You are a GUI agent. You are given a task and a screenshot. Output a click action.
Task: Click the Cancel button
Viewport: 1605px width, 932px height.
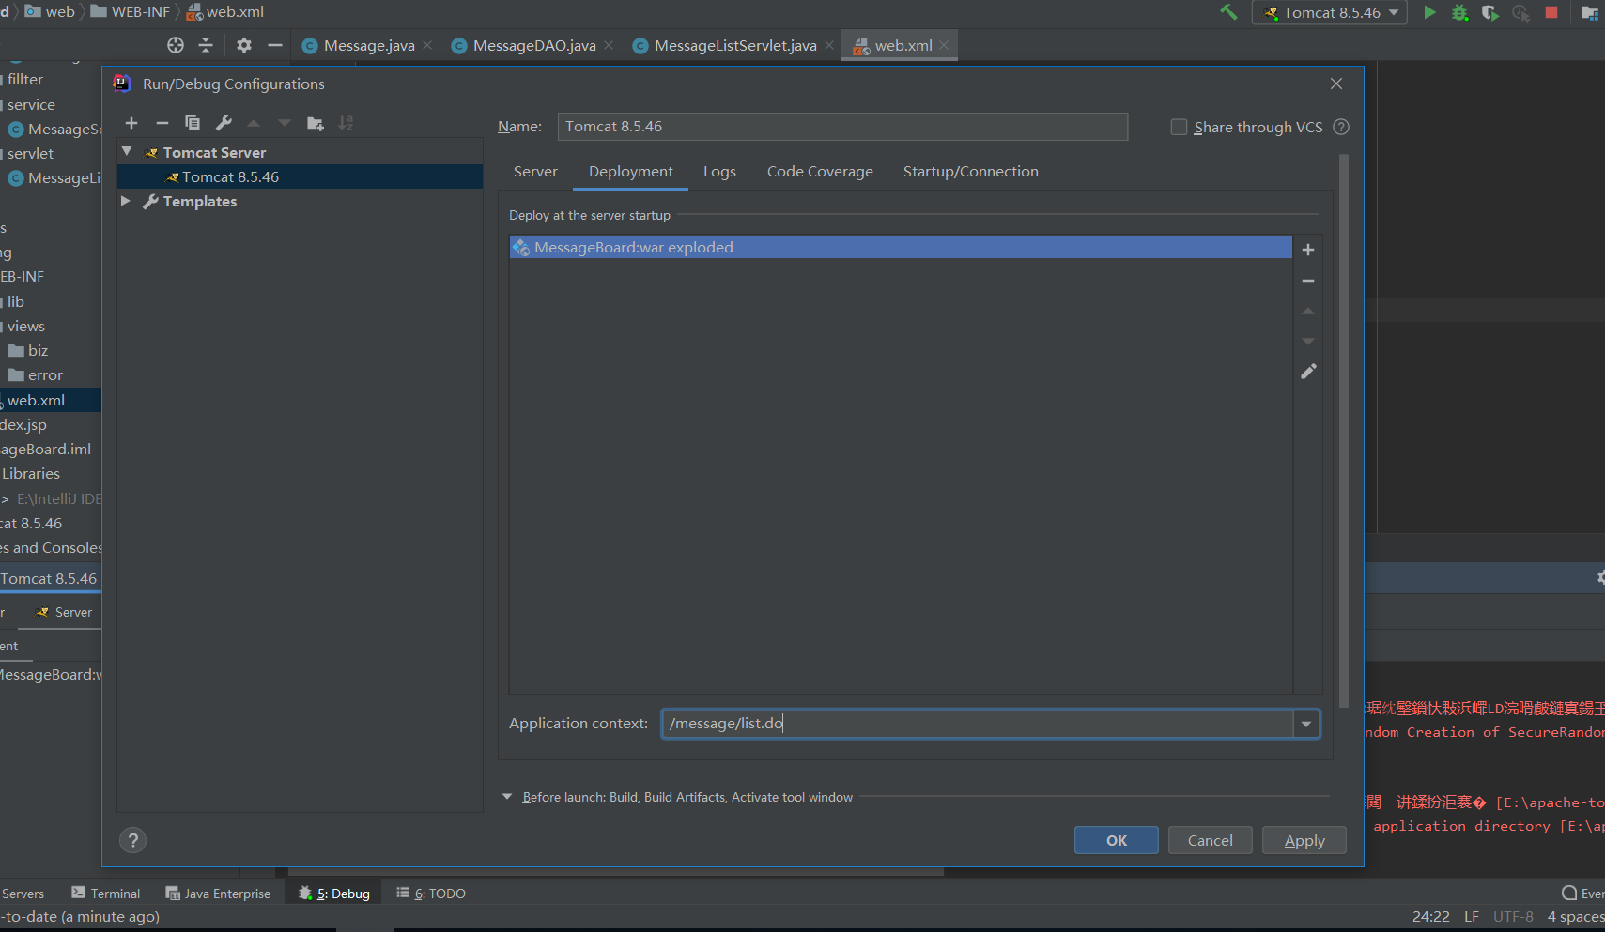1211,840
